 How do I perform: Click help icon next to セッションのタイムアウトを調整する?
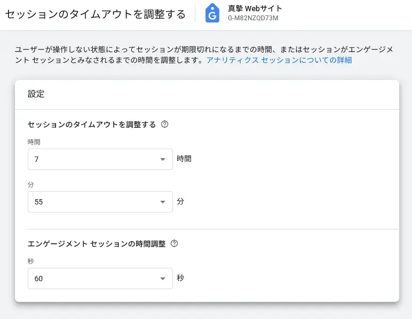[164, 124]
